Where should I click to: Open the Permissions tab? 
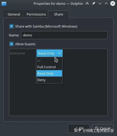pos(36,14)
